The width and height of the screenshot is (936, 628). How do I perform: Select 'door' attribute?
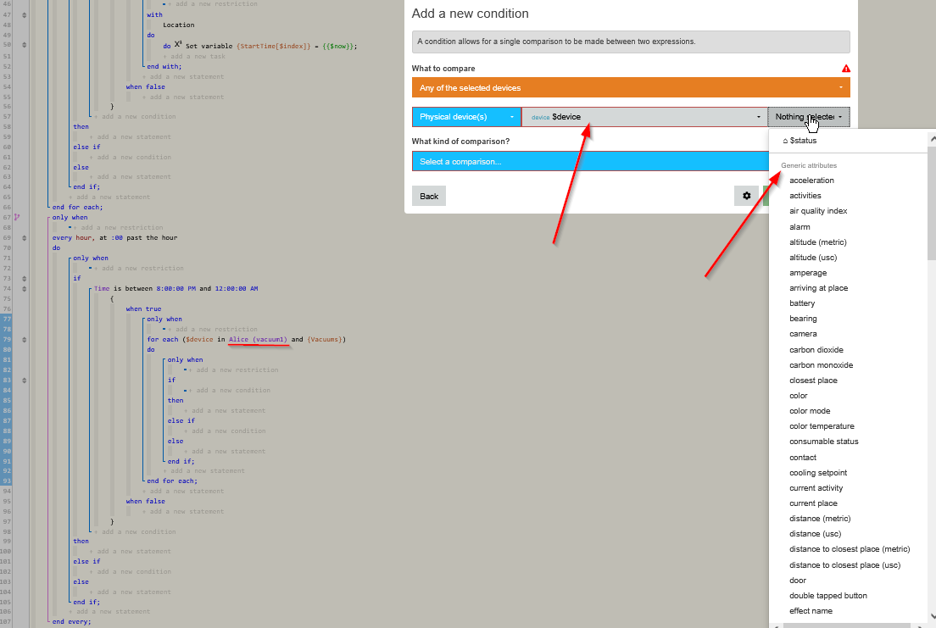798,581
